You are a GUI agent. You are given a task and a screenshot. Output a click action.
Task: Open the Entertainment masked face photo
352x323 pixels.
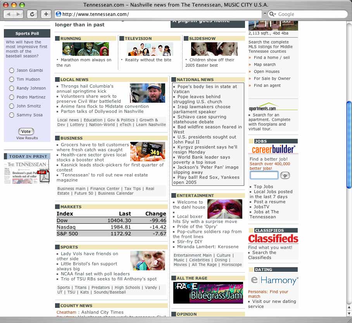[225, 209]
